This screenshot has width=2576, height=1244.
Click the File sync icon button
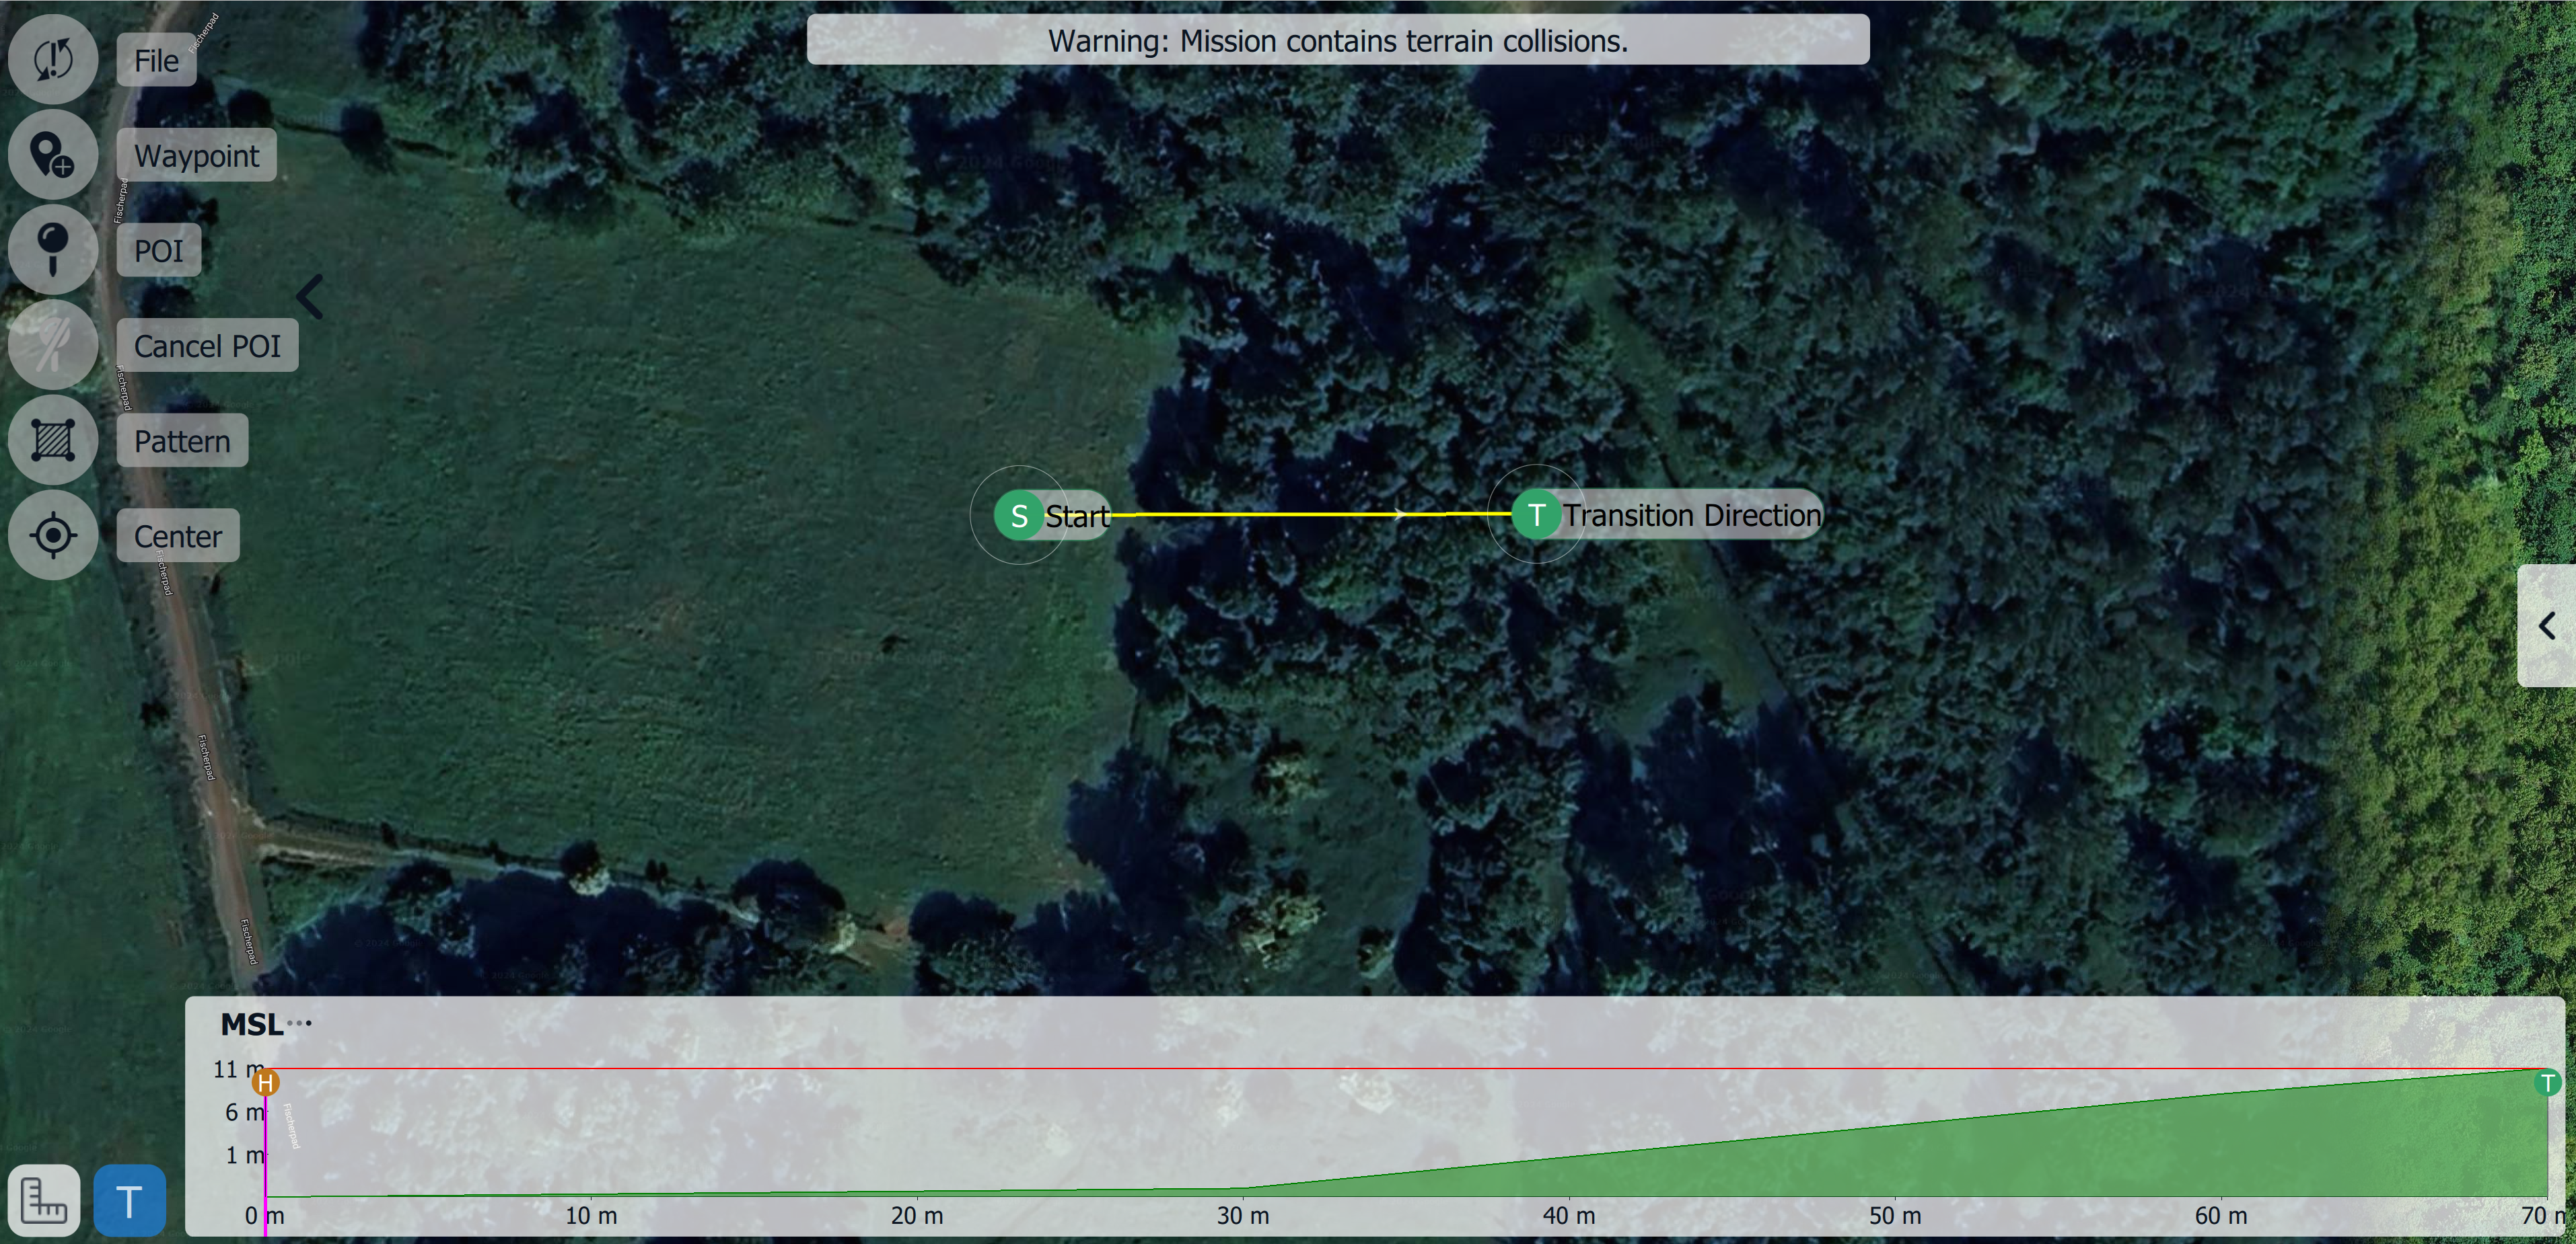tap(52, 59)
